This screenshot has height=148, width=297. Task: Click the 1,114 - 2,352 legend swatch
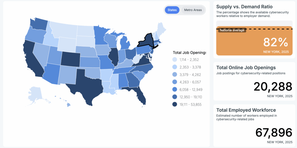click(x=175, y=60)
